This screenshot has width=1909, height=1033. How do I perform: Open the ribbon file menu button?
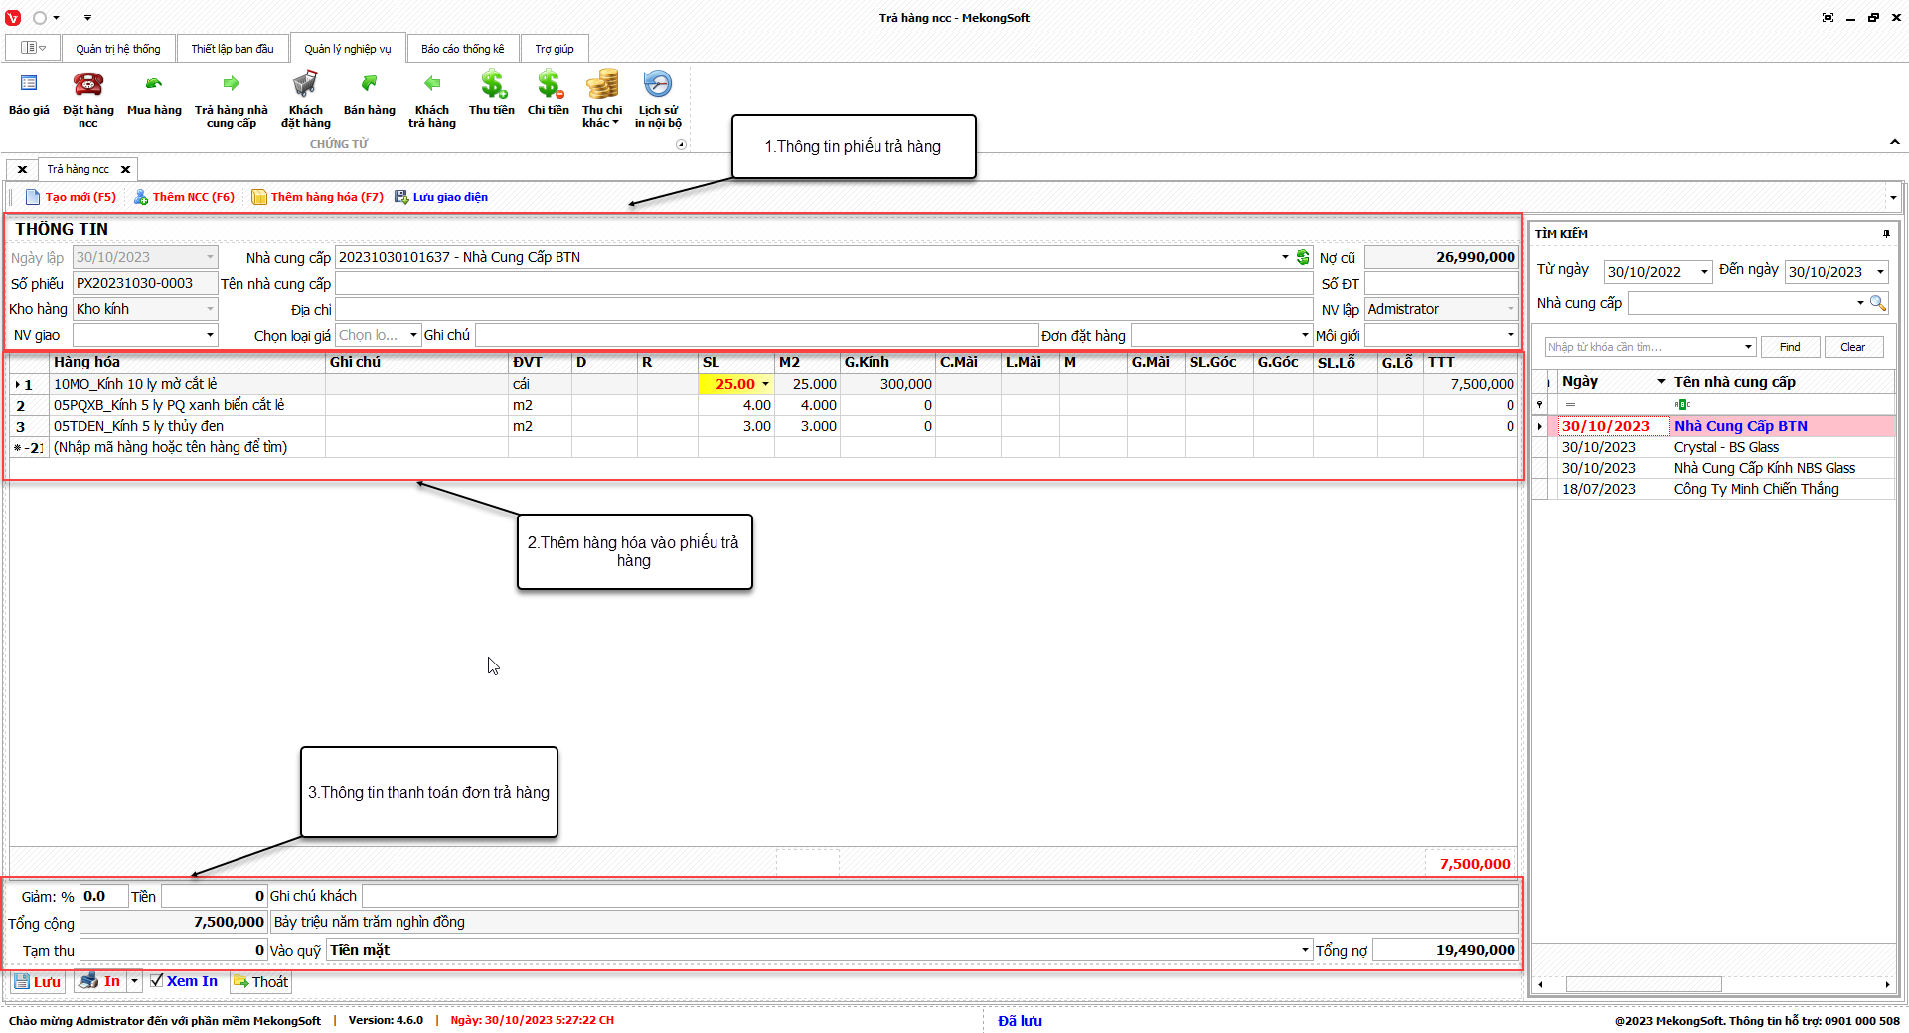point(33,48)
